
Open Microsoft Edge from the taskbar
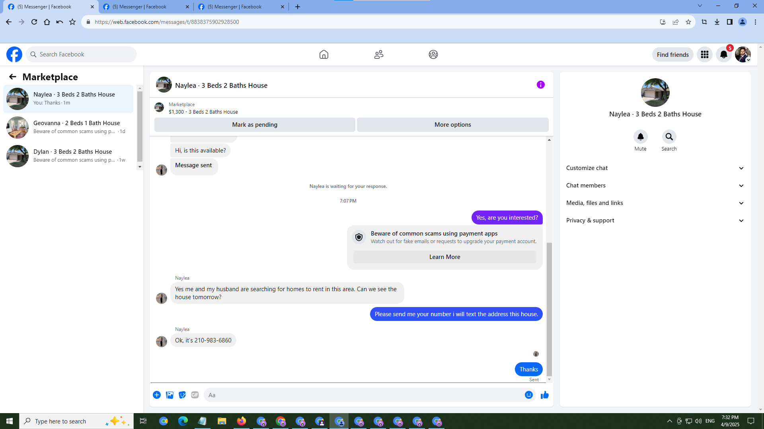pyautogui.click(x=183, y=421)
